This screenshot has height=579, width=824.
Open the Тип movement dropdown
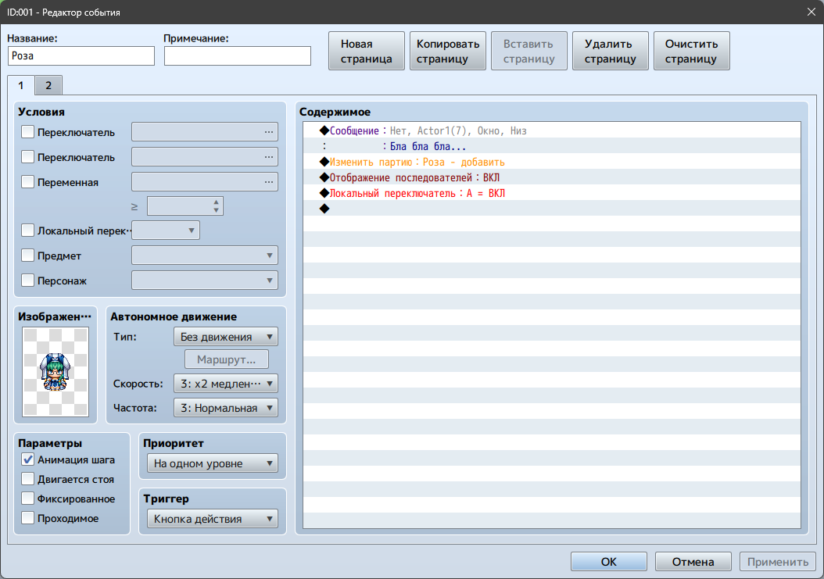tap(225, 337)
